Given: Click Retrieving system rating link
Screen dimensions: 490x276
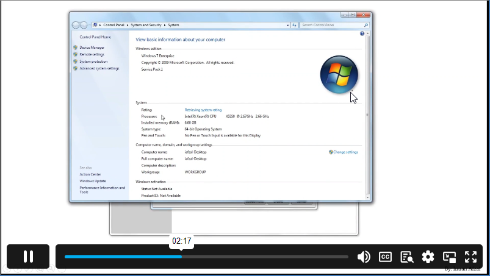Looking at the screenshot, I should [203, 110].
